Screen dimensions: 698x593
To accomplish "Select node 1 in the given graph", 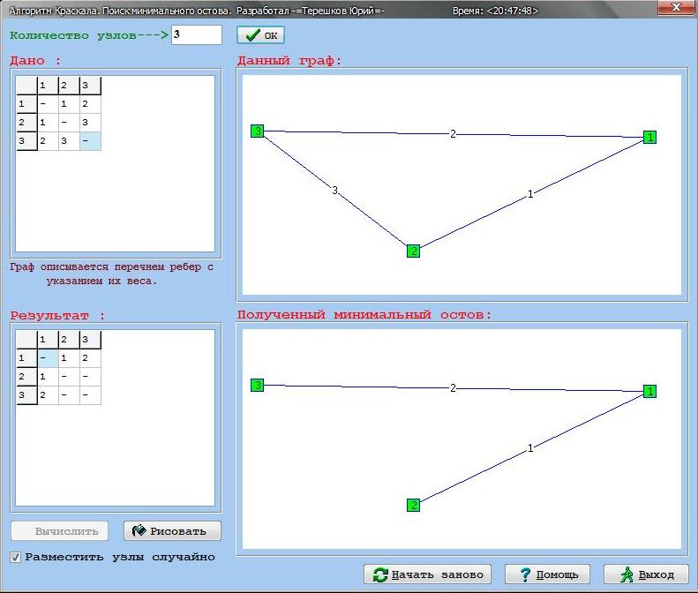I will tap(649, 137).
